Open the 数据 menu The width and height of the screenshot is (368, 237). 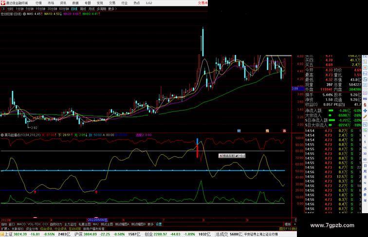coord(75,3)
